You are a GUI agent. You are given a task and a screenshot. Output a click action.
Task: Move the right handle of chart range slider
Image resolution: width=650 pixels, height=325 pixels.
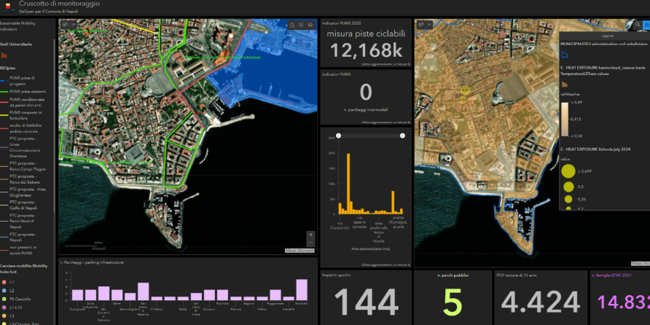coord(402,136)
